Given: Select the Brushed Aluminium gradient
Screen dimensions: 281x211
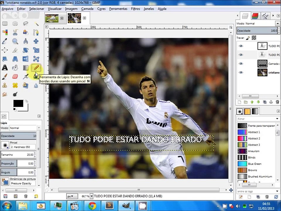Looking at the screenshot, I should click(x=256, y=176).
